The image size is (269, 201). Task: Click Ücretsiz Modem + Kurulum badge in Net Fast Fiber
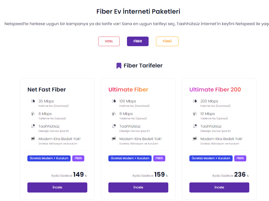49,158
